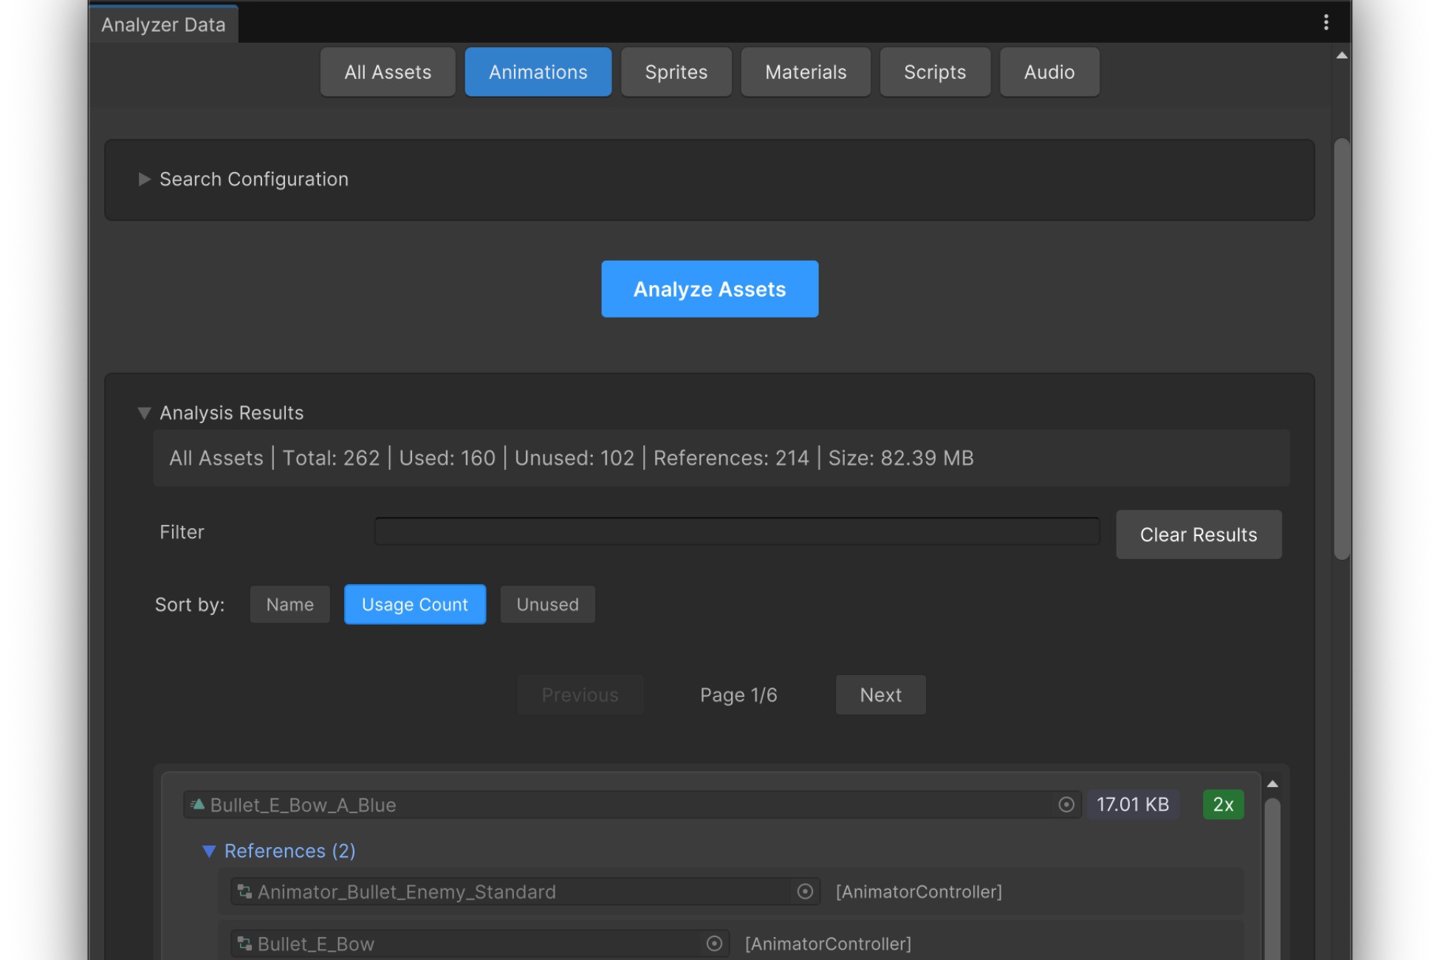Viewport: 1440px width, 960px height.
Task: Click the References: 214 summary text
Action: (x=731, y=458)
